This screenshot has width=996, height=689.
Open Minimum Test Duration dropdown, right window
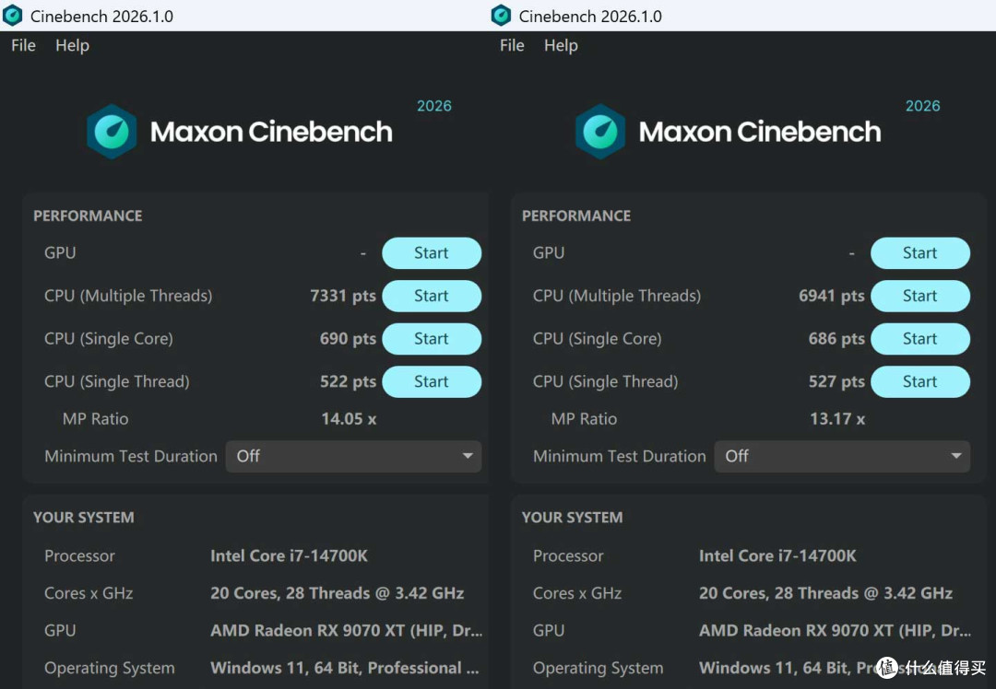tap(842, 456)
